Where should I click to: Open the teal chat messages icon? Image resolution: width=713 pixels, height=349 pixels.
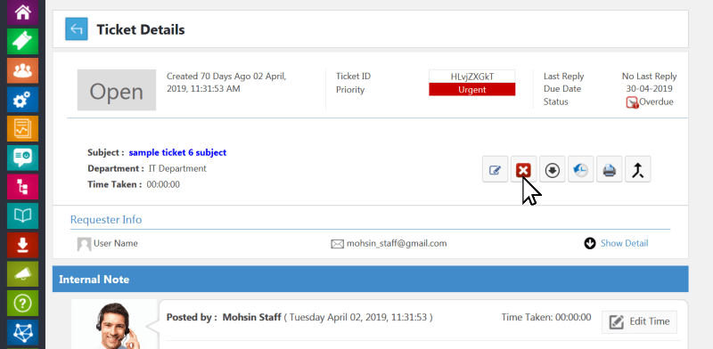pos(22,158)
